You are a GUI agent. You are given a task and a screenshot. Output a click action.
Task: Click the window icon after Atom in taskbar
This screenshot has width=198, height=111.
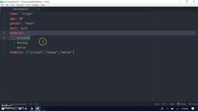pyautogui.click(x=44, y=109)
